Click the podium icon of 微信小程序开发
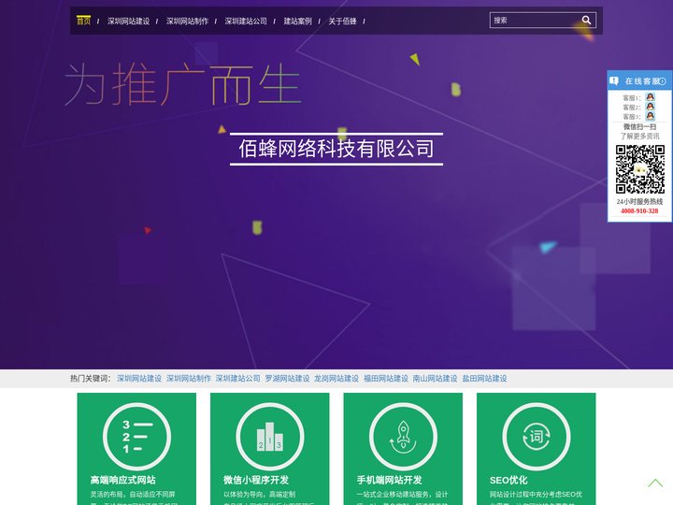 tap(270, 437)
